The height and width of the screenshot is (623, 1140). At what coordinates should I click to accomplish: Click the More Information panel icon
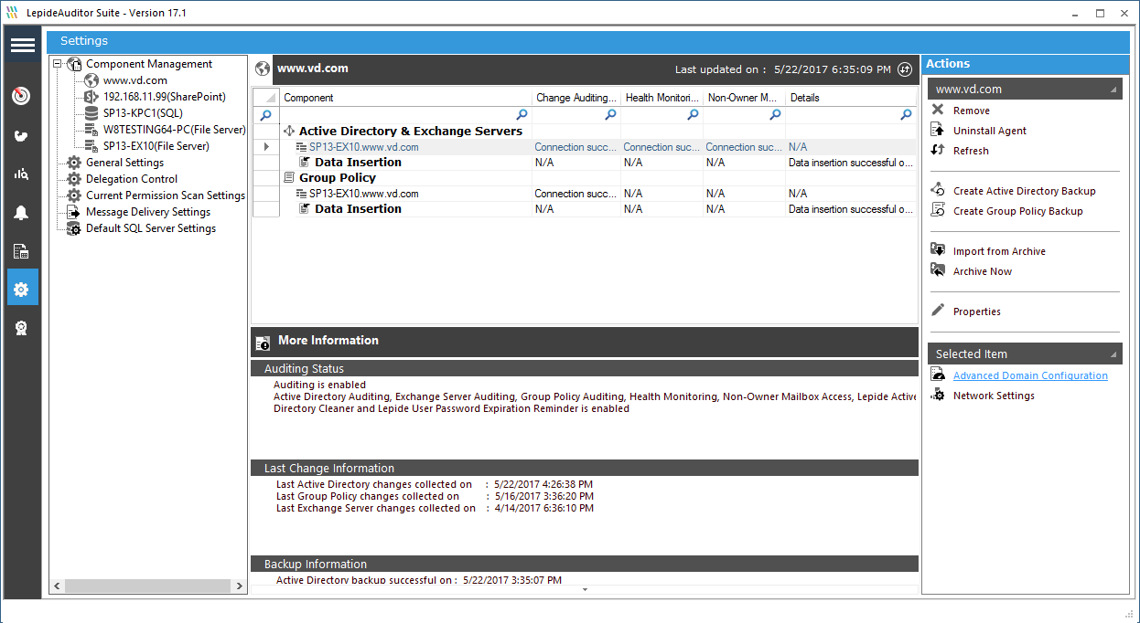point(263,342)
